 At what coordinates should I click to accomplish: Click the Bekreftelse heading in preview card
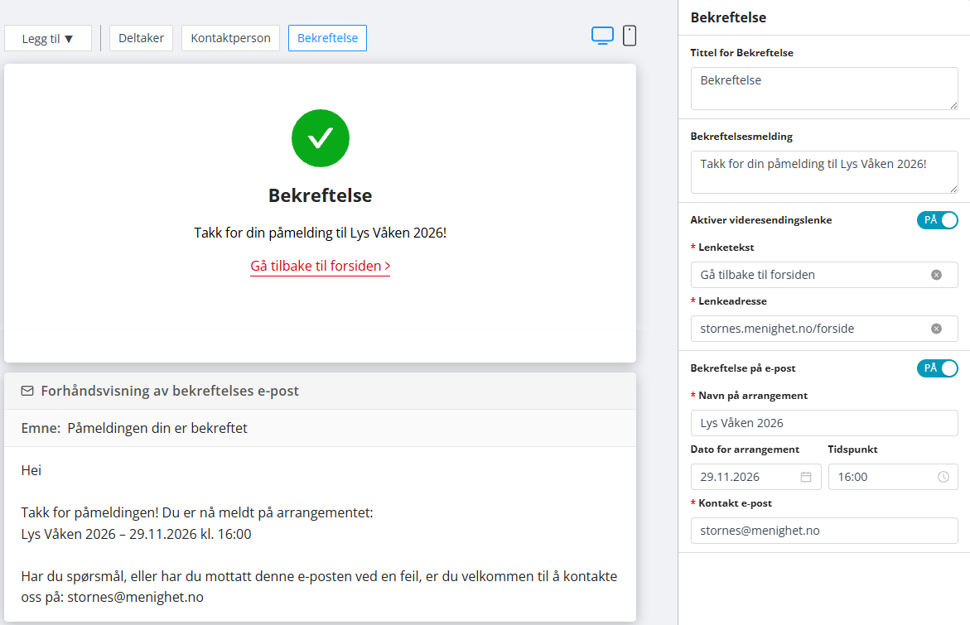(x=320, y=195)
